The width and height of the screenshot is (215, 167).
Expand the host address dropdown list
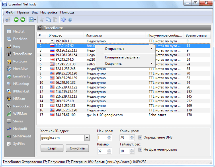pos(87,138)
